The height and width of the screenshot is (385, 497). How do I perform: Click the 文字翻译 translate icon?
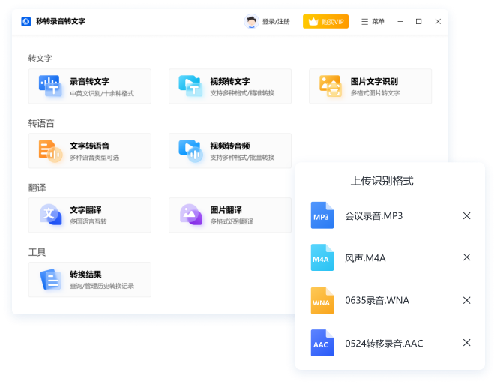click(51, 215)
